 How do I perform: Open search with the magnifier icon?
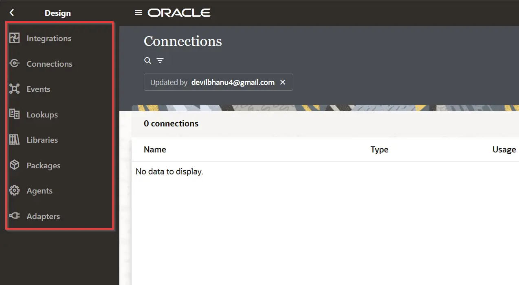click(148, 61)
